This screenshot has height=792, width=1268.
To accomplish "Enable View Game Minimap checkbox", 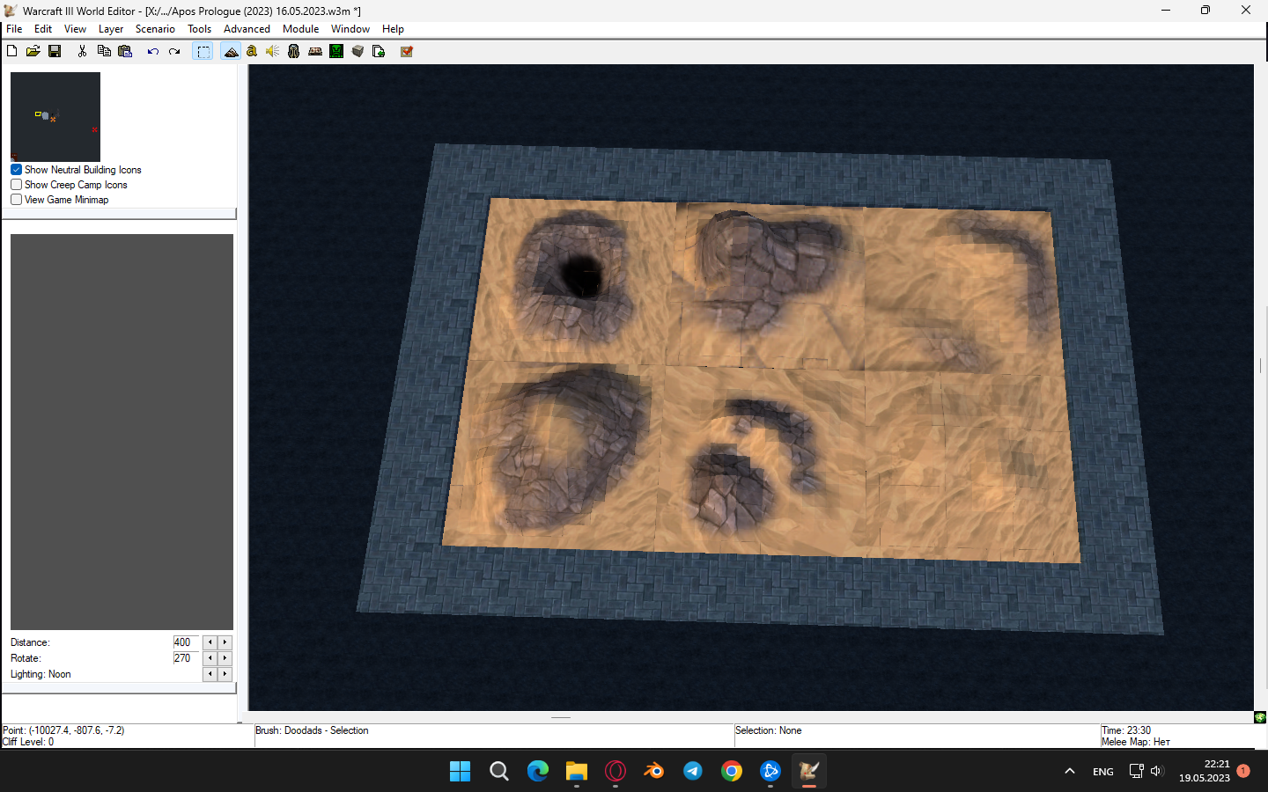I will [x=16, y=200].
